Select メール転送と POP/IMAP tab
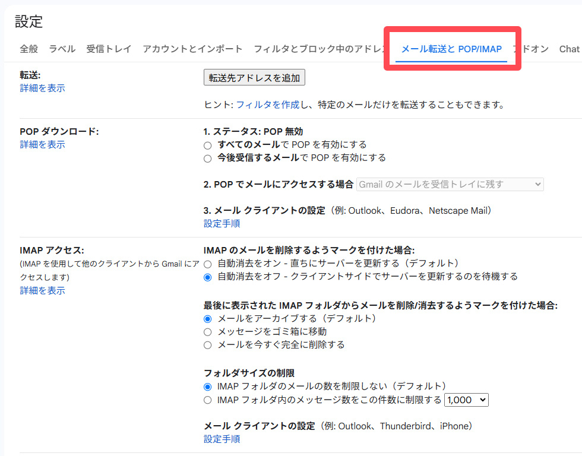Screen dimensions: 582x456 coord(451,49)
